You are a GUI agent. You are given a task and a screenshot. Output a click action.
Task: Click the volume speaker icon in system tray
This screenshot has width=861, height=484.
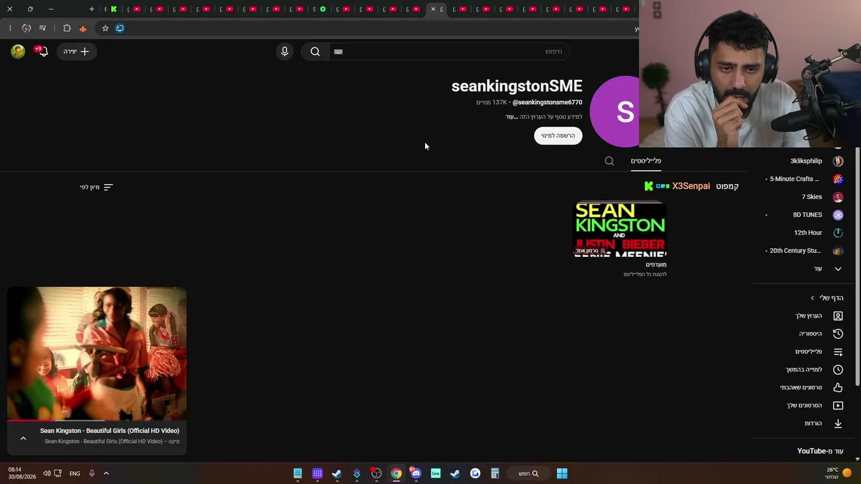(46, 473)
